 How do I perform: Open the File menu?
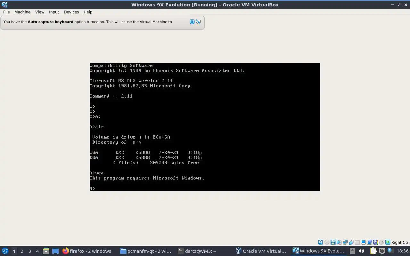coord(6,12)
